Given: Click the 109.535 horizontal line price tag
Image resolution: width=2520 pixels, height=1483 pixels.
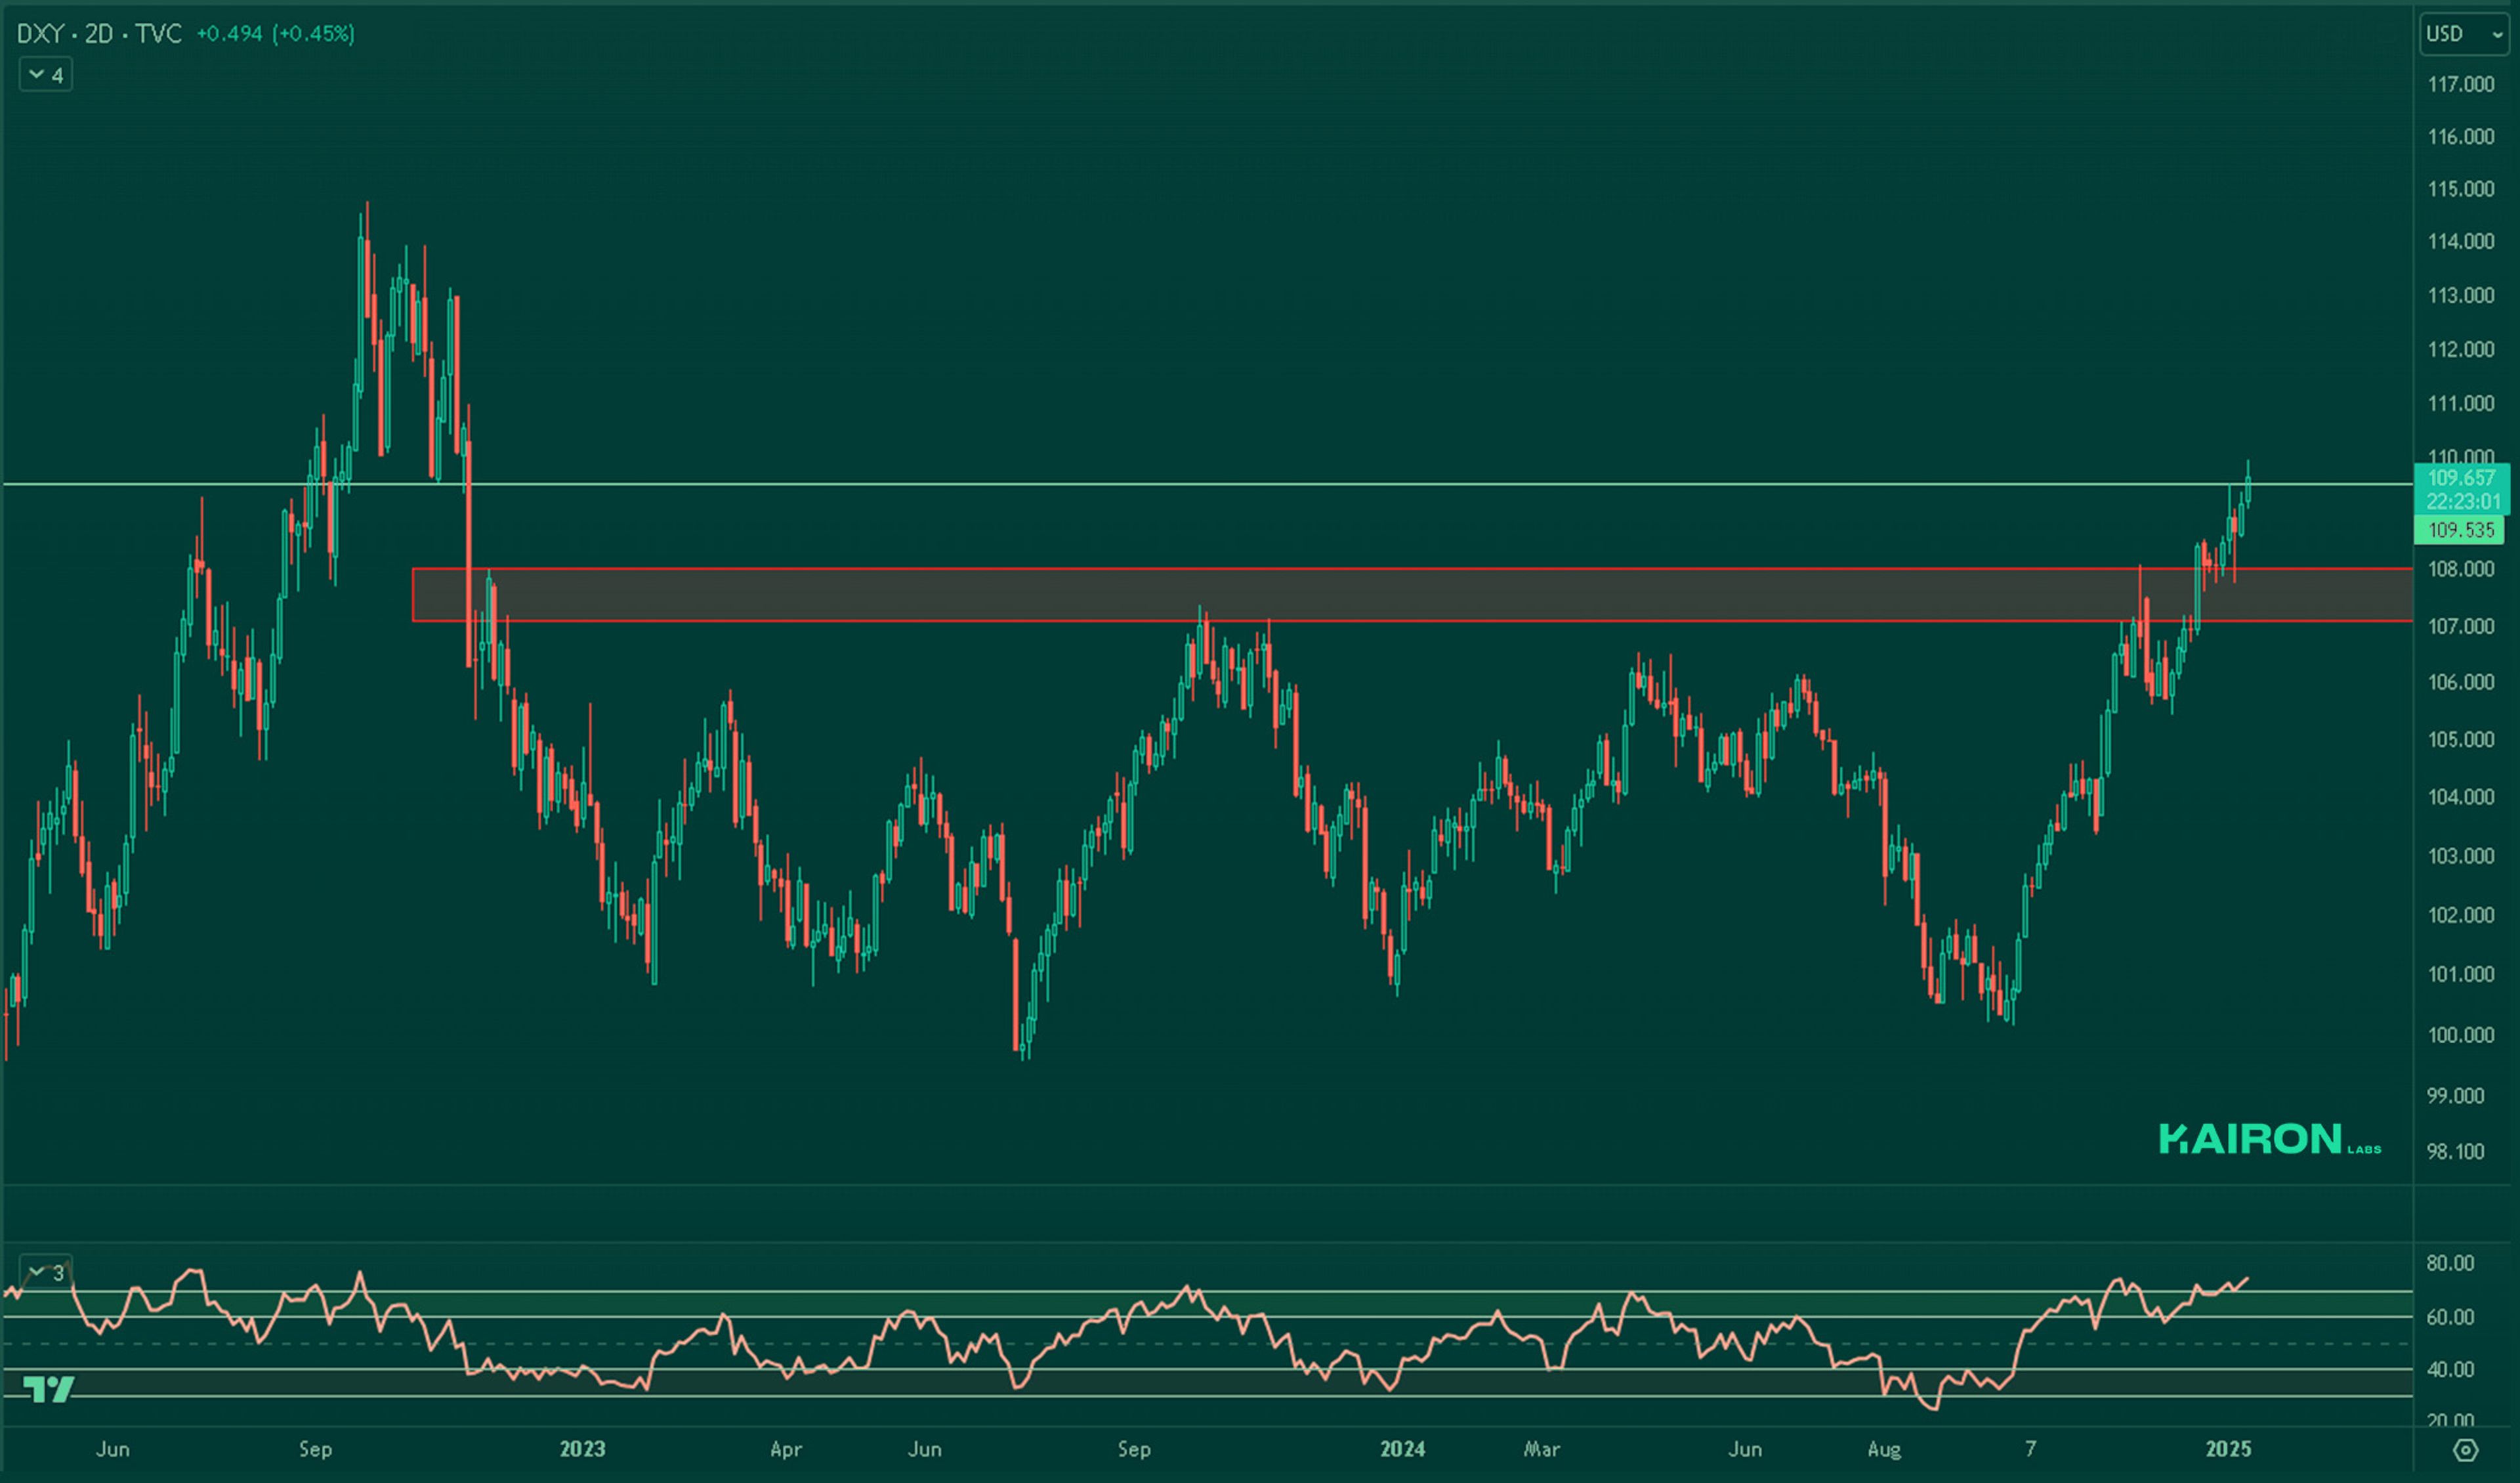Looking at the screenshot, I should [2461, 529].
